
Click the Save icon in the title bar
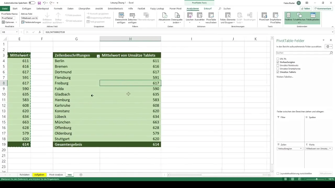pos(39,3)
